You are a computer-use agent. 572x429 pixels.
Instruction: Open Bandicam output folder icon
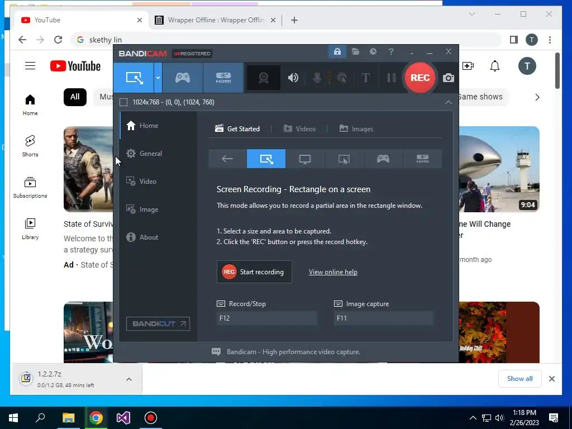click(355, 52)
